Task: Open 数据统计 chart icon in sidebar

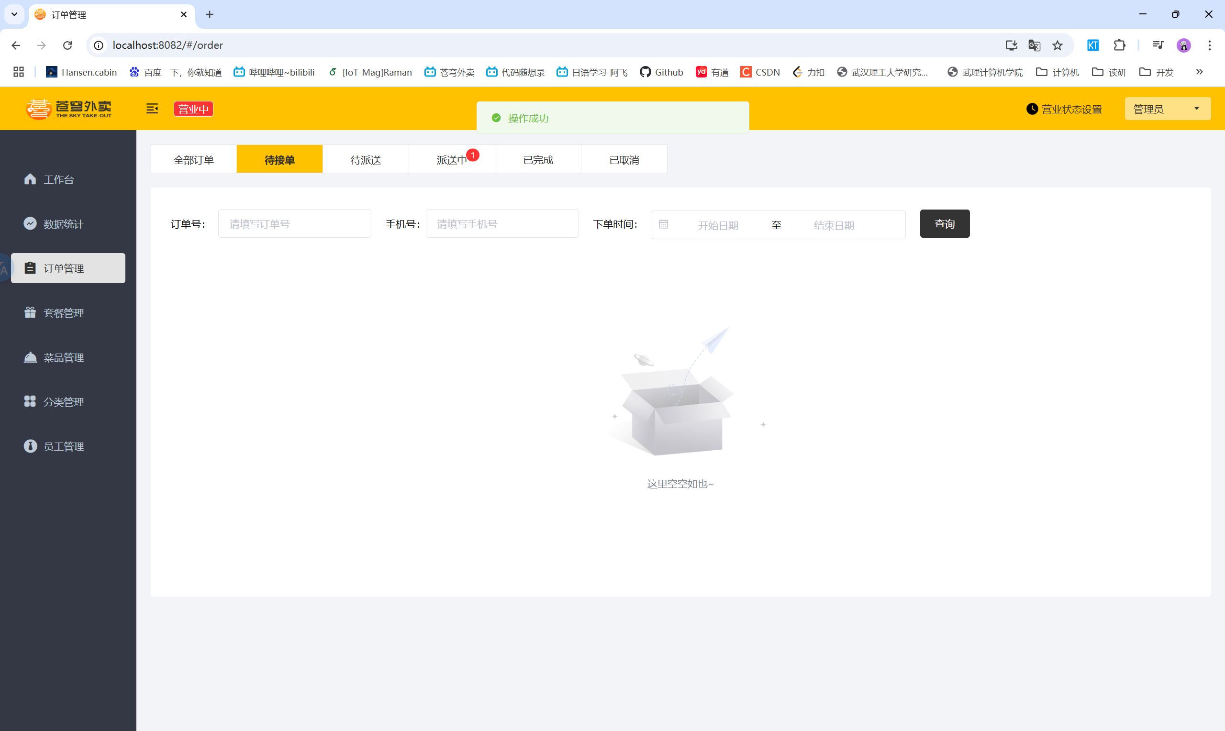Action: (x=30, y=223)
